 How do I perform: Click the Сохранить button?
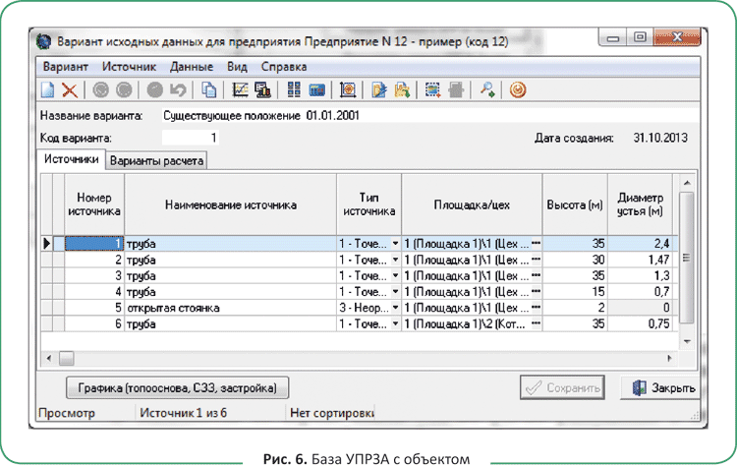[x=562, y=388]
